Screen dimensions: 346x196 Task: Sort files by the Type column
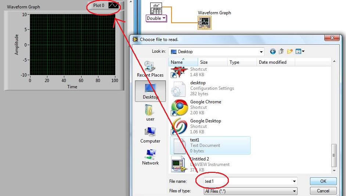tap(242, 62)
